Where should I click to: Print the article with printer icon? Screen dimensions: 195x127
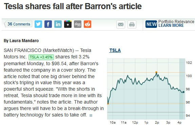coord(132,24)
